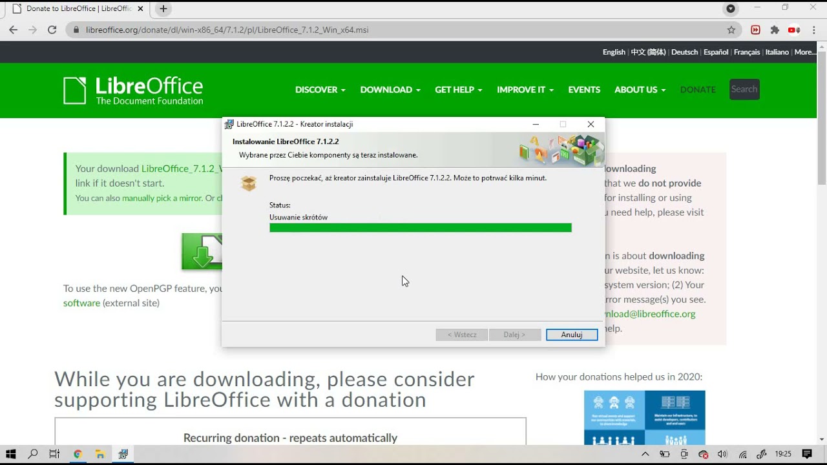Viewport: 827px width, 465px height.
Task: Click the 'manually pick a mirror' link
Action: [162, 198]
